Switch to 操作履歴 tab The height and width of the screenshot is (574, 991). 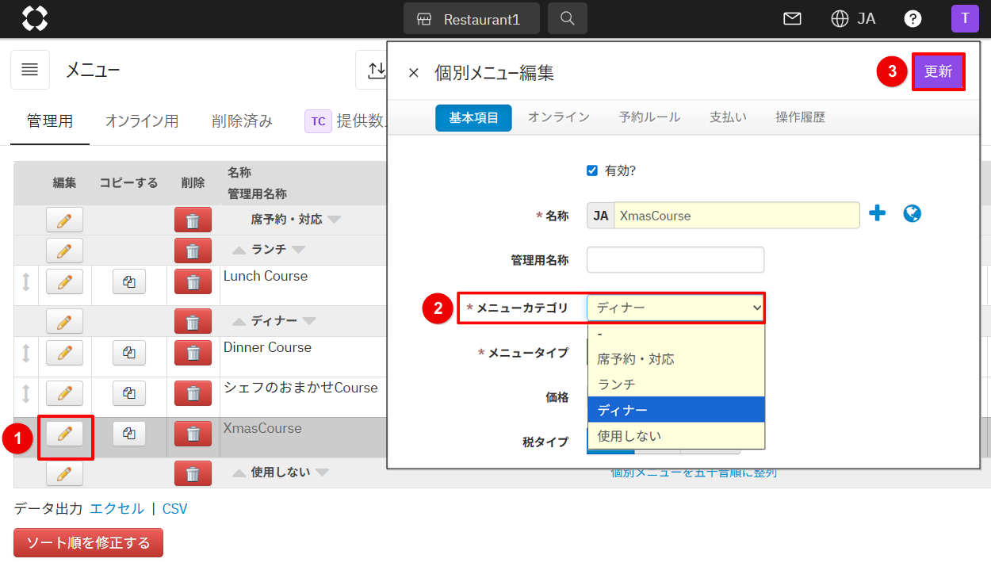[x=800, y=117]
